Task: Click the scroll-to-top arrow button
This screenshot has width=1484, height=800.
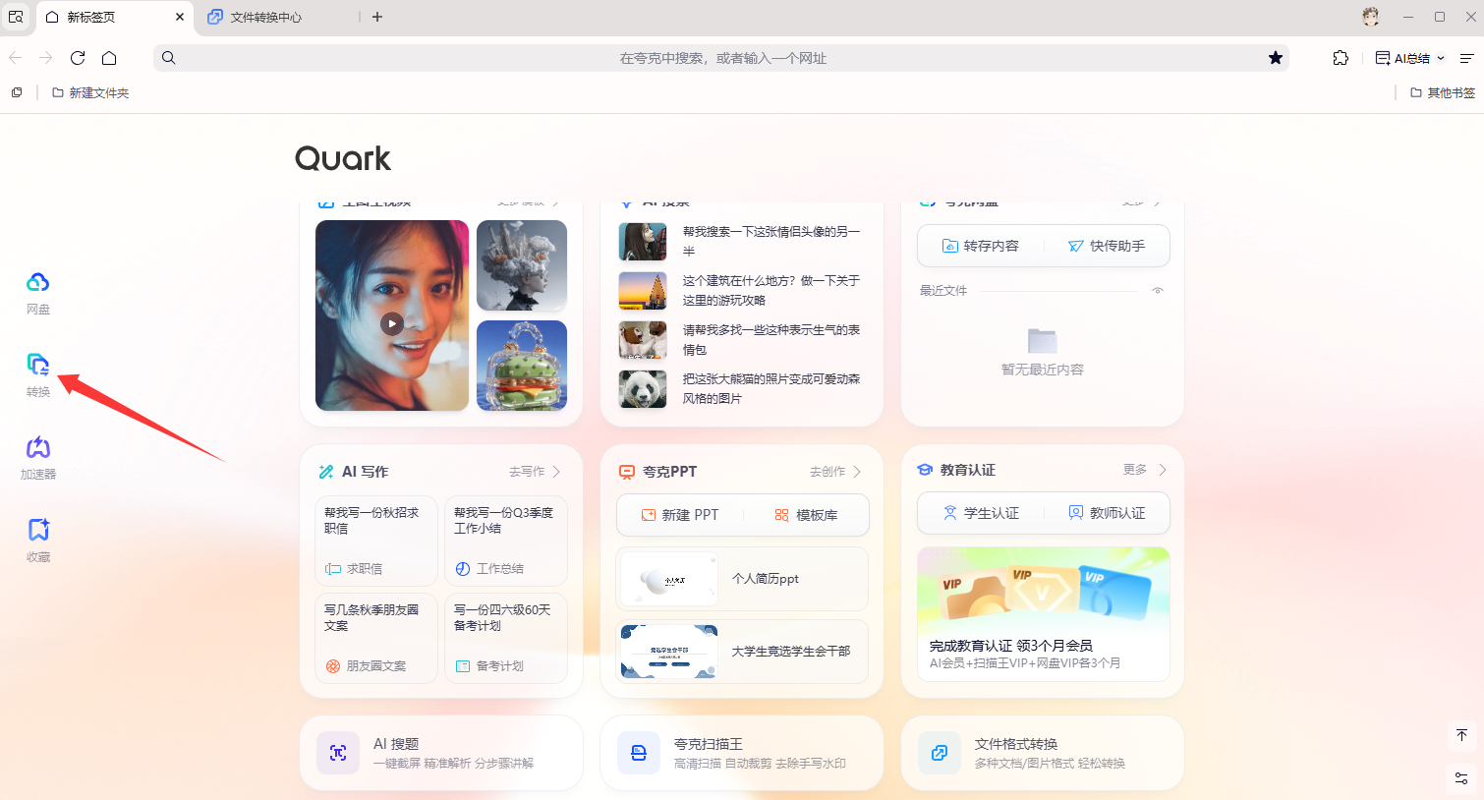Action: pos(1461,735)
